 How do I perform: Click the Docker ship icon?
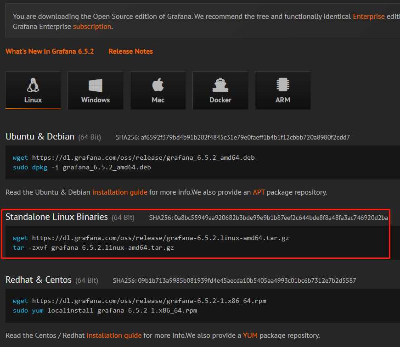pyautogui.click(x=220, y=85)
